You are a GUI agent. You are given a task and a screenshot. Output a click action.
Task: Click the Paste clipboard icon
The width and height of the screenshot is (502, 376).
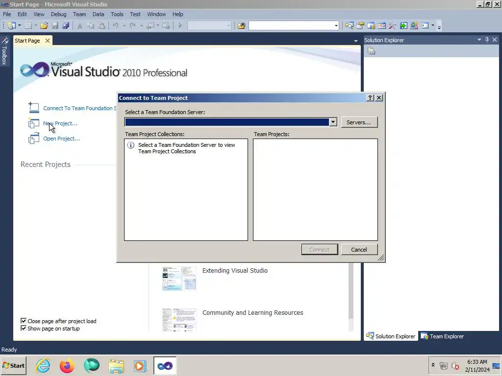tap(101, 25)
